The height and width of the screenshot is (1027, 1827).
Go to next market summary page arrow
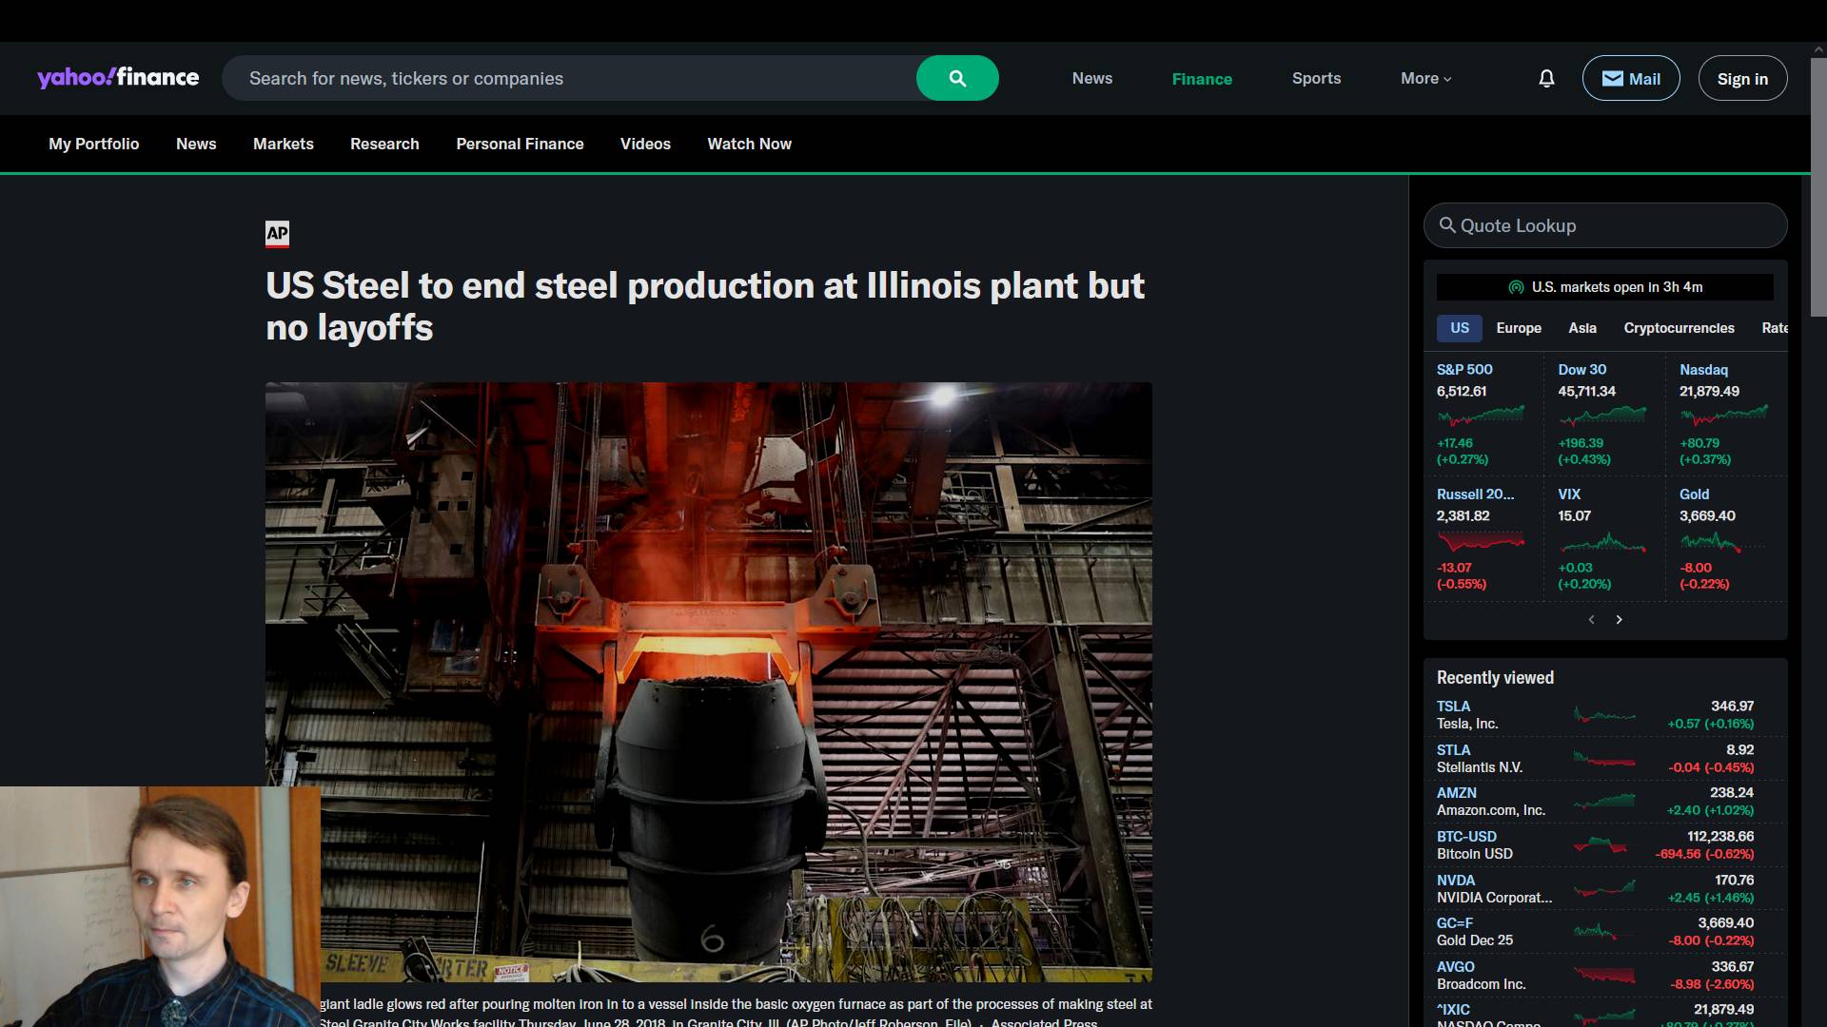(x=1619, y=620)
